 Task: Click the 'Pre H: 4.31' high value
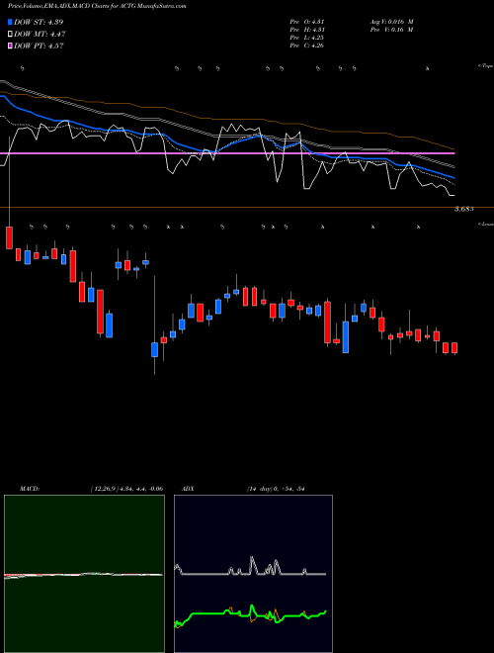pos(307,30)
